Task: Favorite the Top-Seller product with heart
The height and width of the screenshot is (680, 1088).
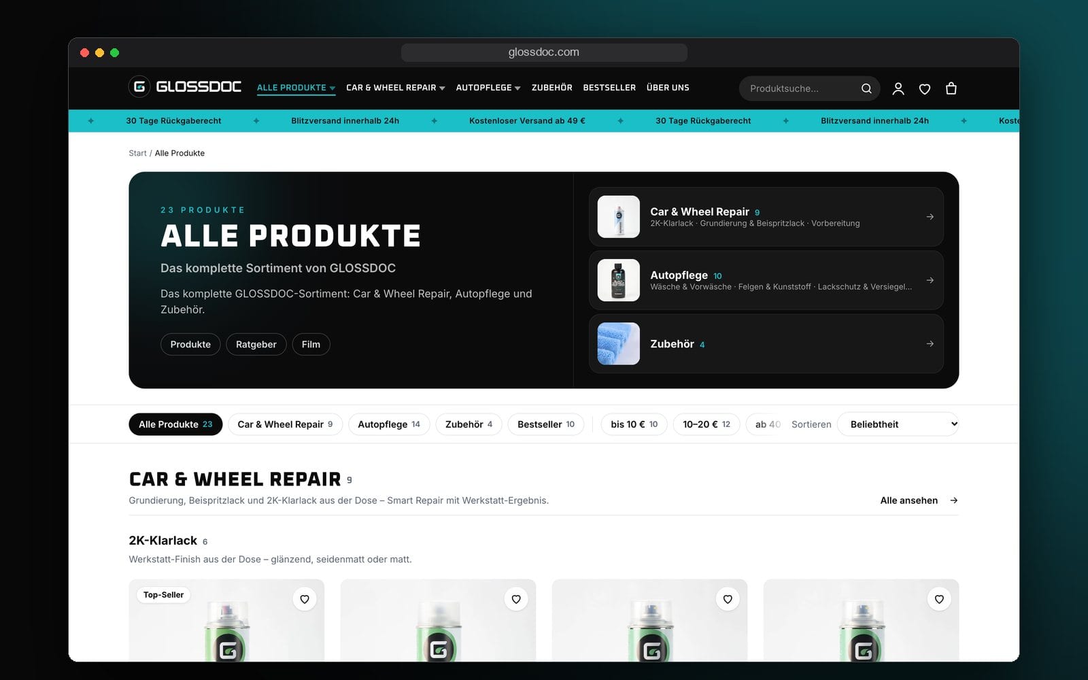Action: 305,599
